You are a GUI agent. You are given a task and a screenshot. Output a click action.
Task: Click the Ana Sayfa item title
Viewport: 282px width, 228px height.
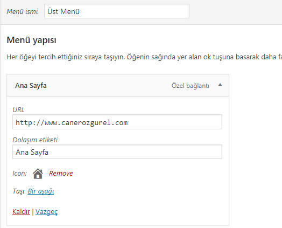(31, 85)
